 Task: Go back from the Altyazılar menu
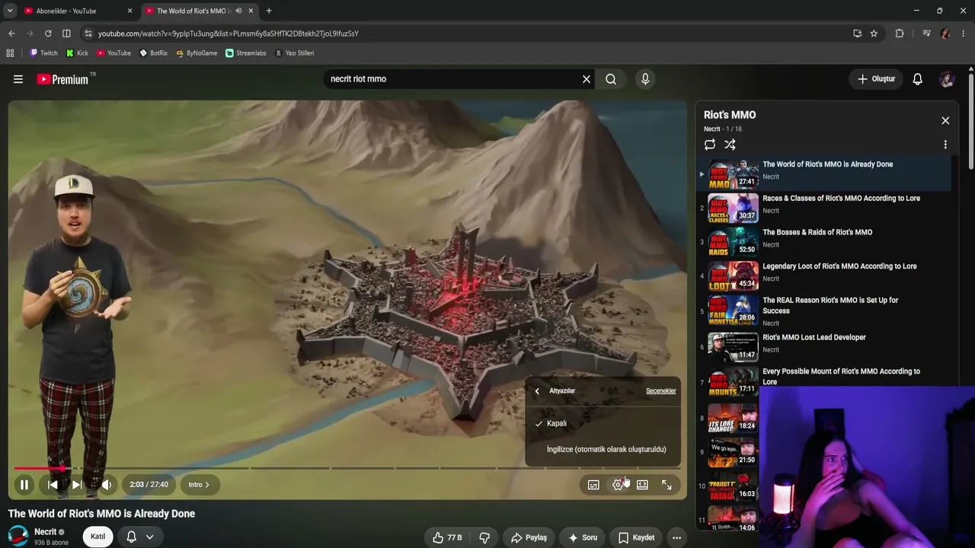[537, 391]
